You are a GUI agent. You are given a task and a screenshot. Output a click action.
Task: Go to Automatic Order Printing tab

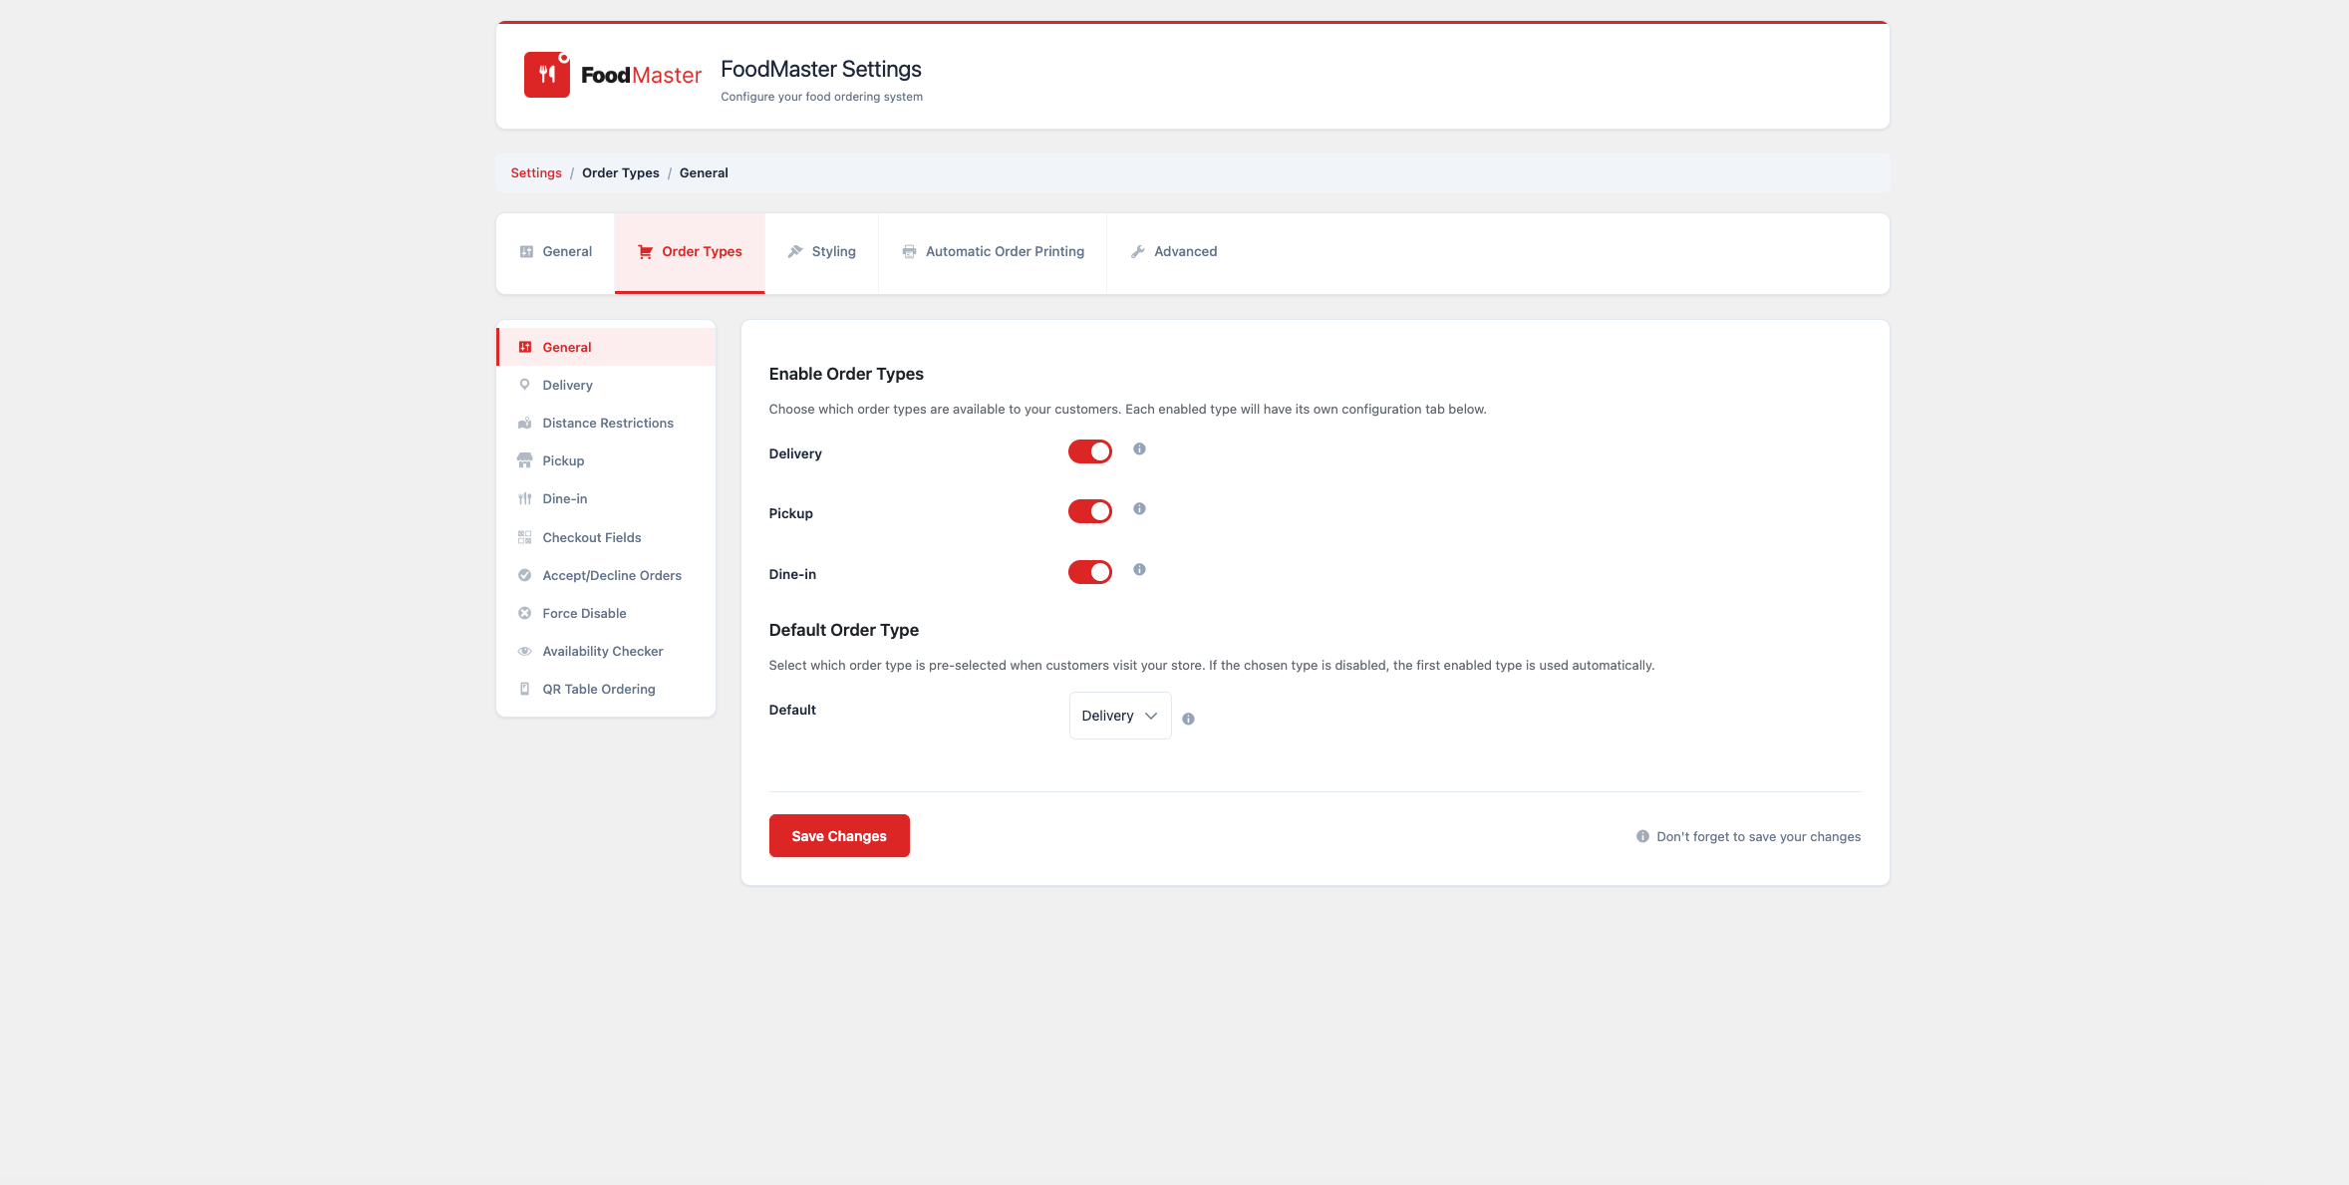[x=993, y=252]
